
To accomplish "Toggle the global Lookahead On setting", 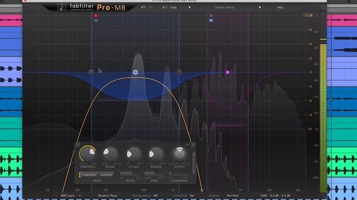I will 192,196.
